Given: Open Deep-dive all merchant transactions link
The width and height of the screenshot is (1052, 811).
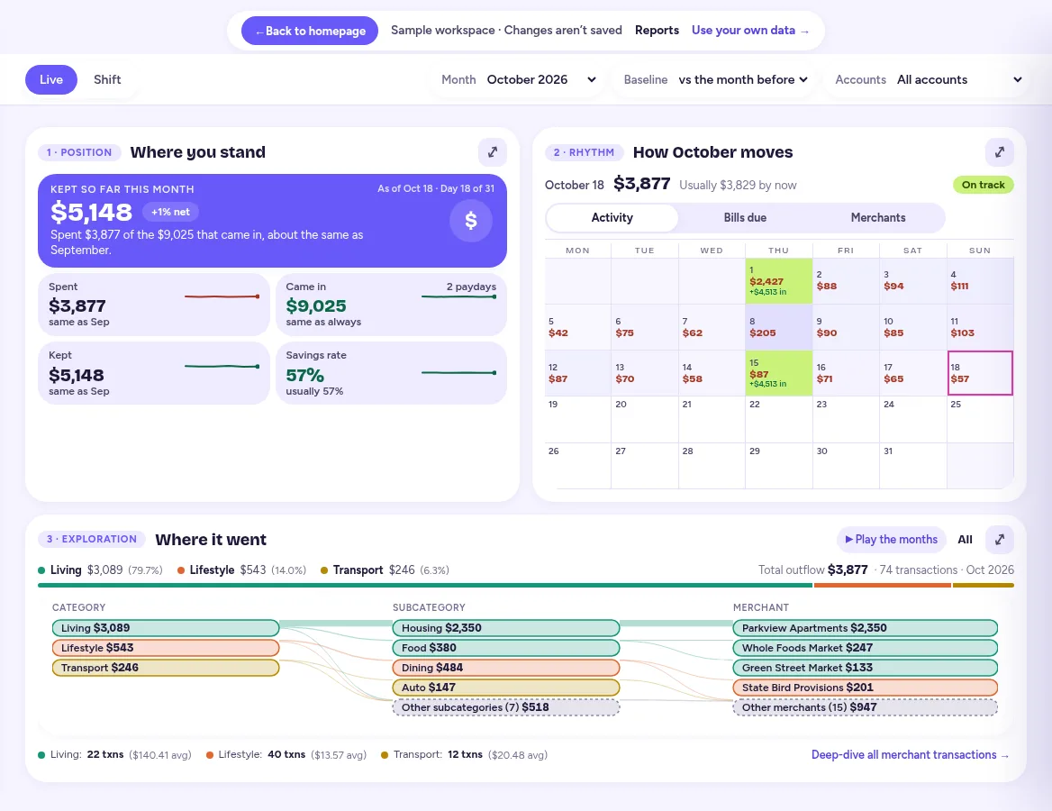Looking at the screenshot, I should 910,754.
